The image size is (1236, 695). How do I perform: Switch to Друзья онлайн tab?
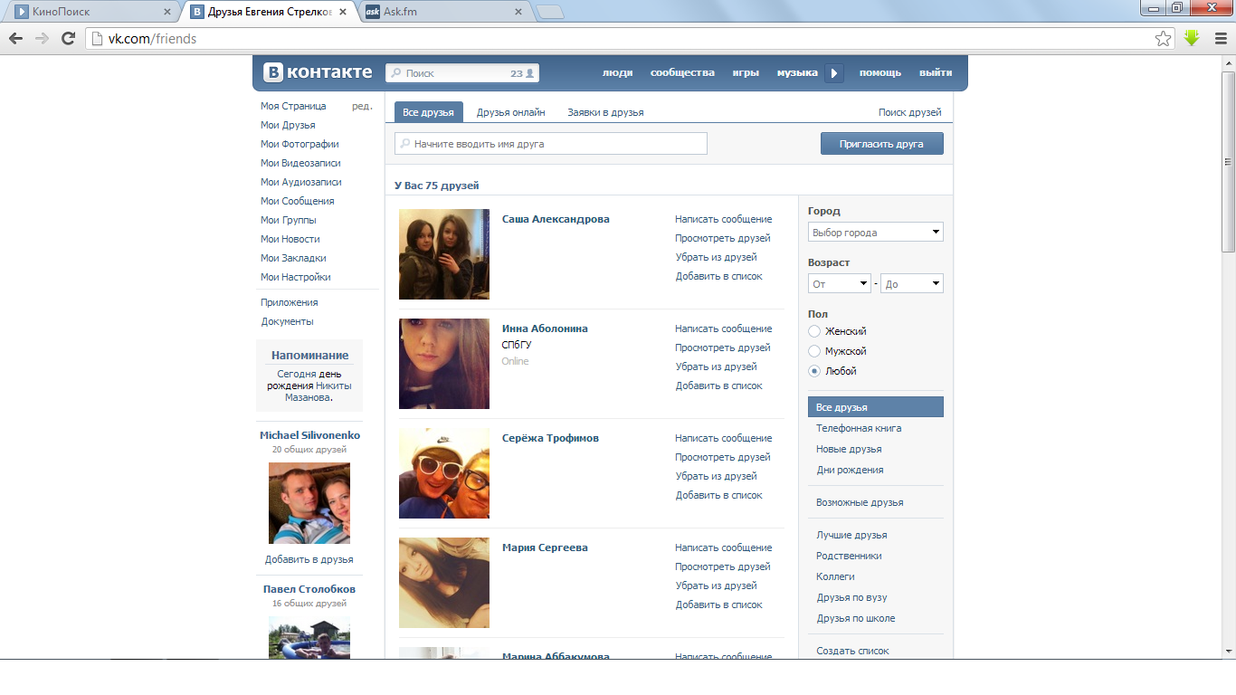511,112
